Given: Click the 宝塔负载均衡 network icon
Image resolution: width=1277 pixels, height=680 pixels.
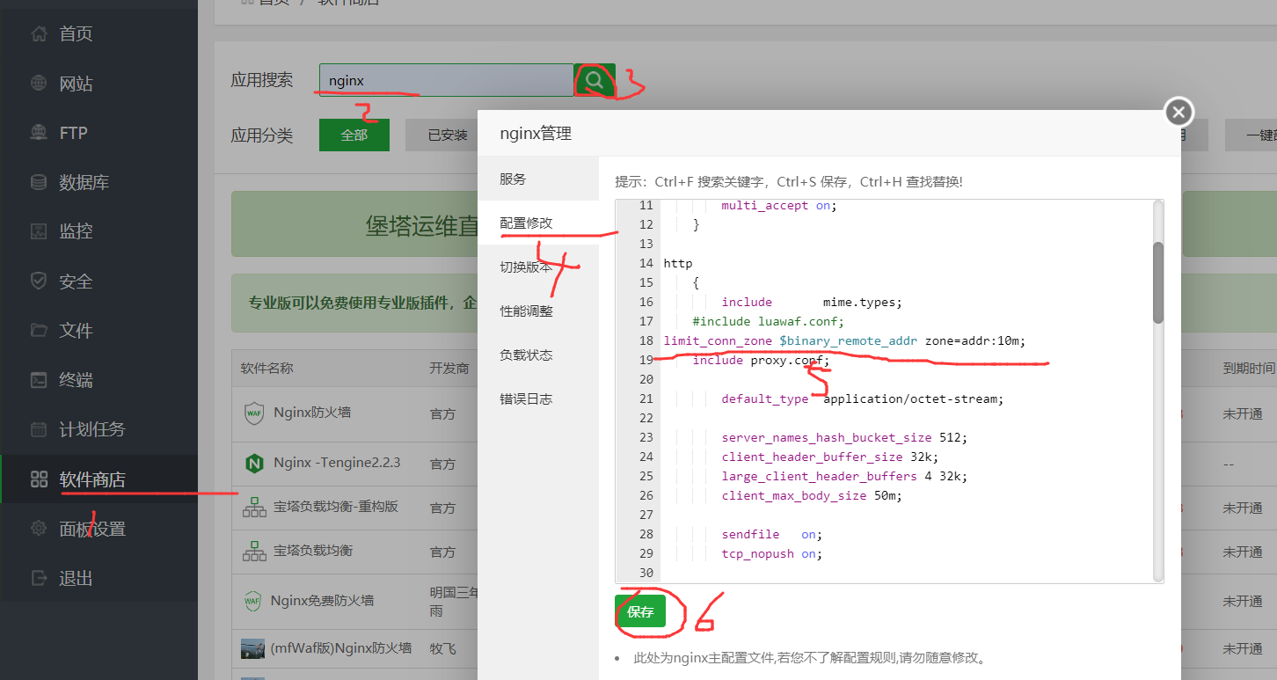Looking at the screenshot, I should 253,552.
